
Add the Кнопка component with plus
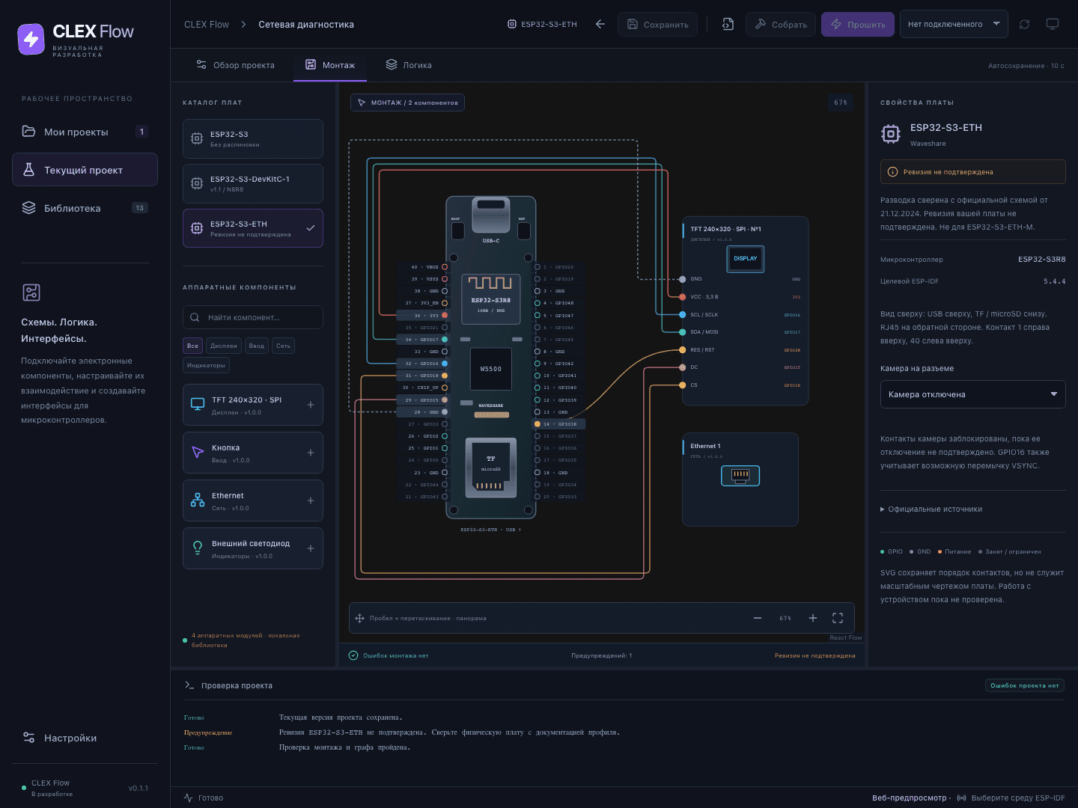point(311,453)
